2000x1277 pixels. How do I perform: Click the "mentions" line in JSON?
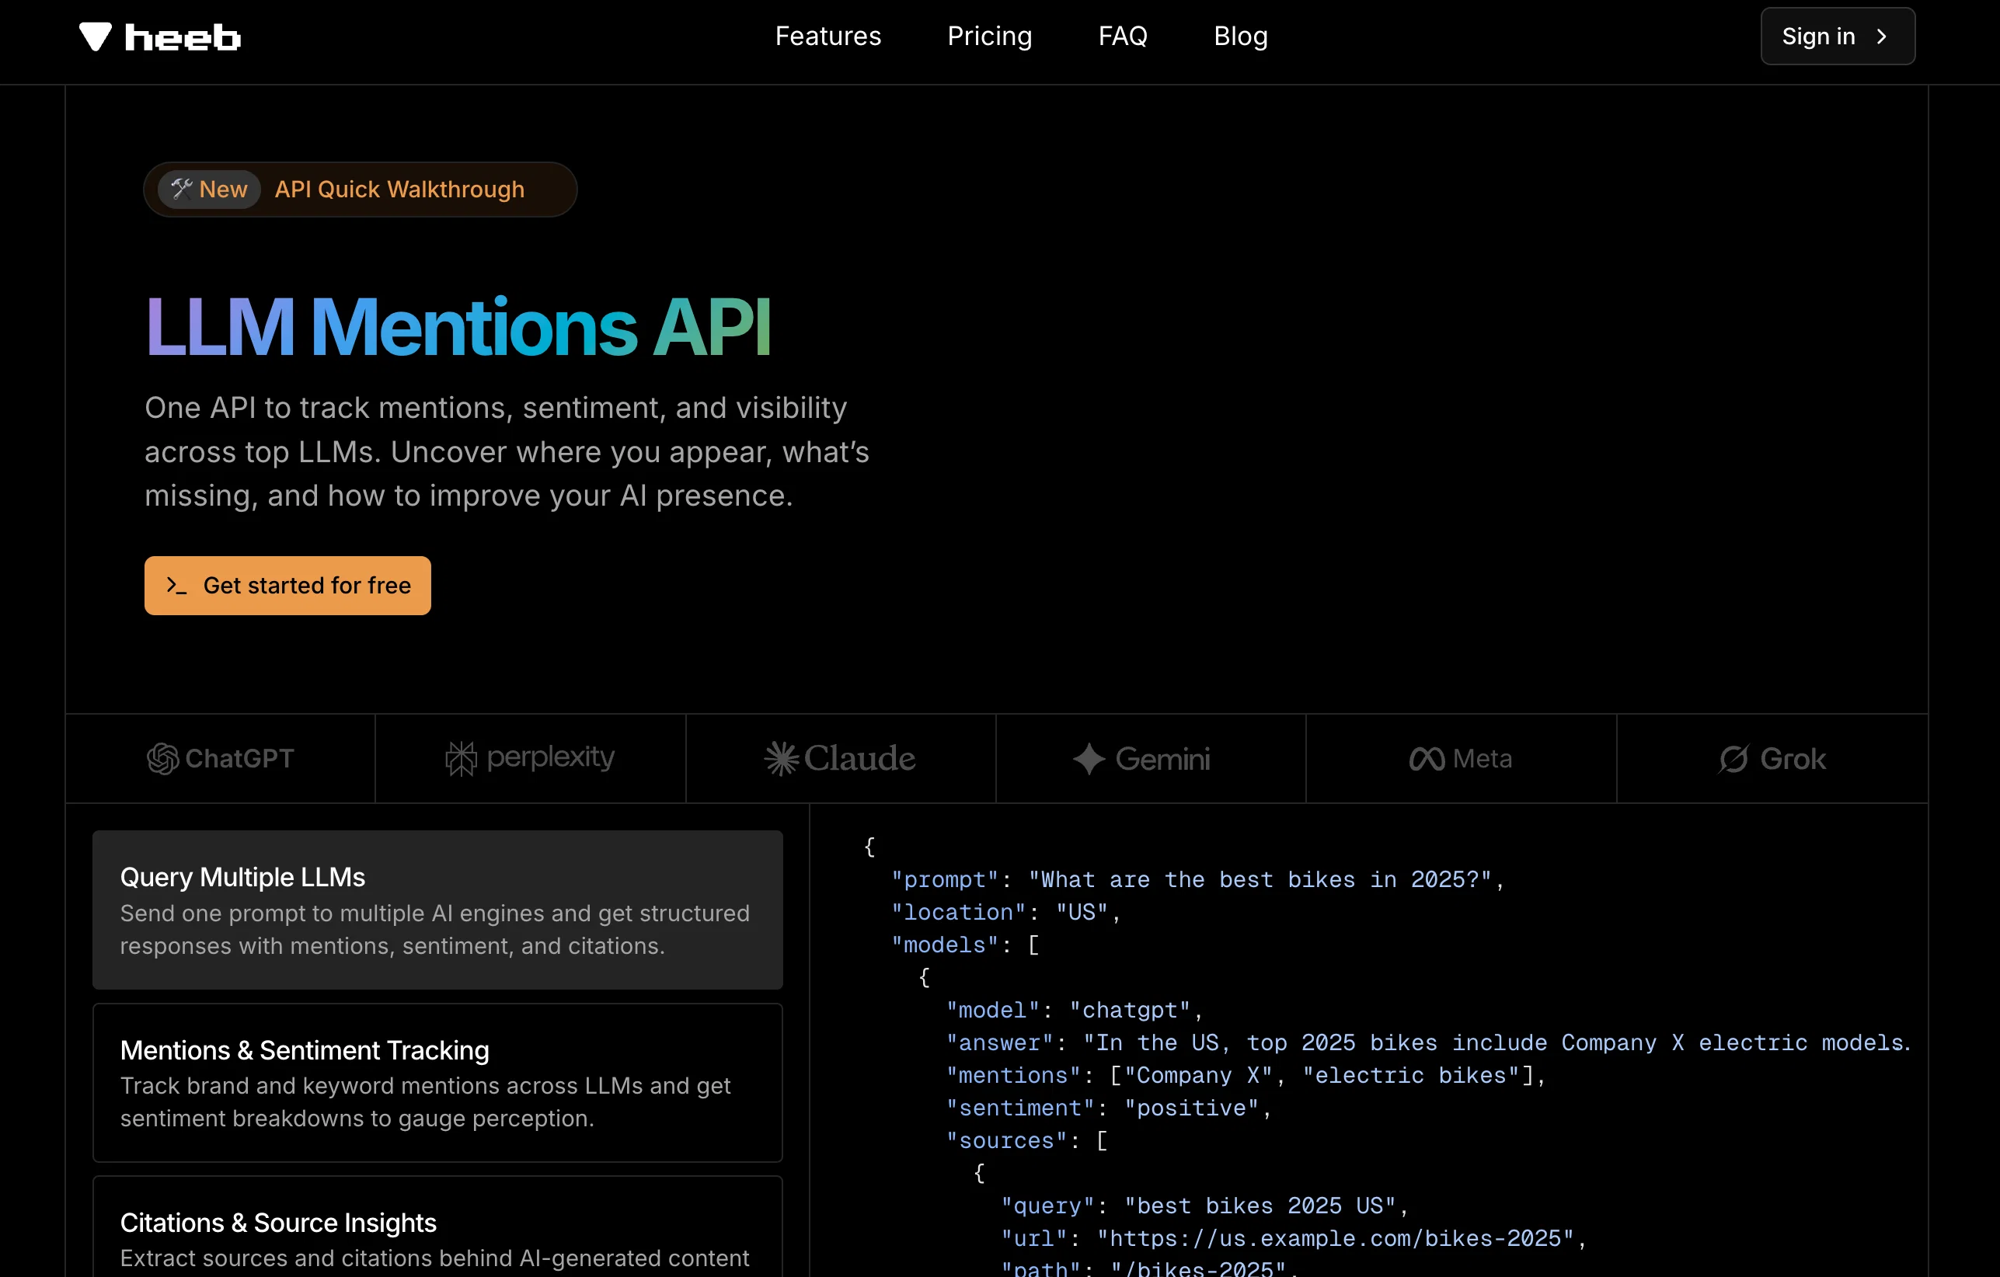(1246, 1076)
